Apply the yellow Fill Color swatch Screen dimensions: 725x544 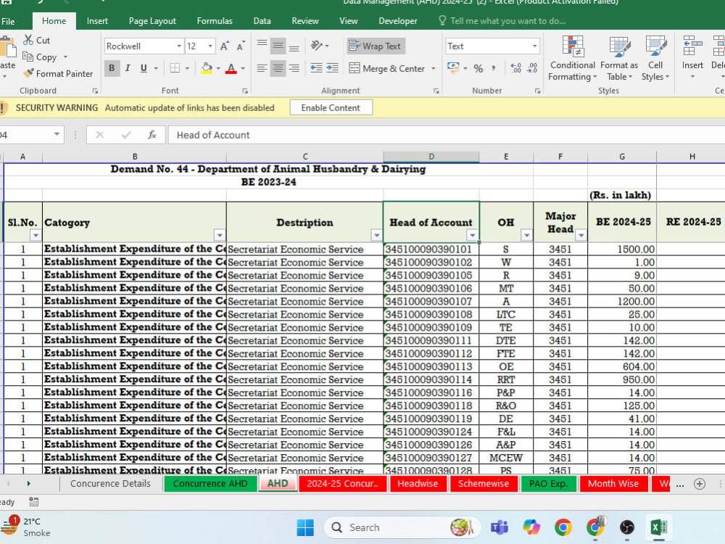(x=207, y=68)
